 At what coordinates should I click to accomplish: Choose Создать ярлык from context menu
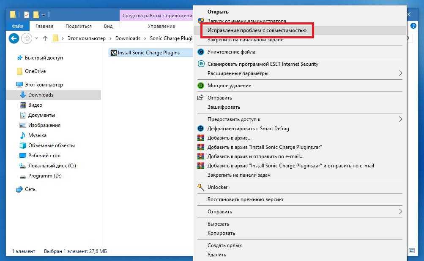pos(224,245)
